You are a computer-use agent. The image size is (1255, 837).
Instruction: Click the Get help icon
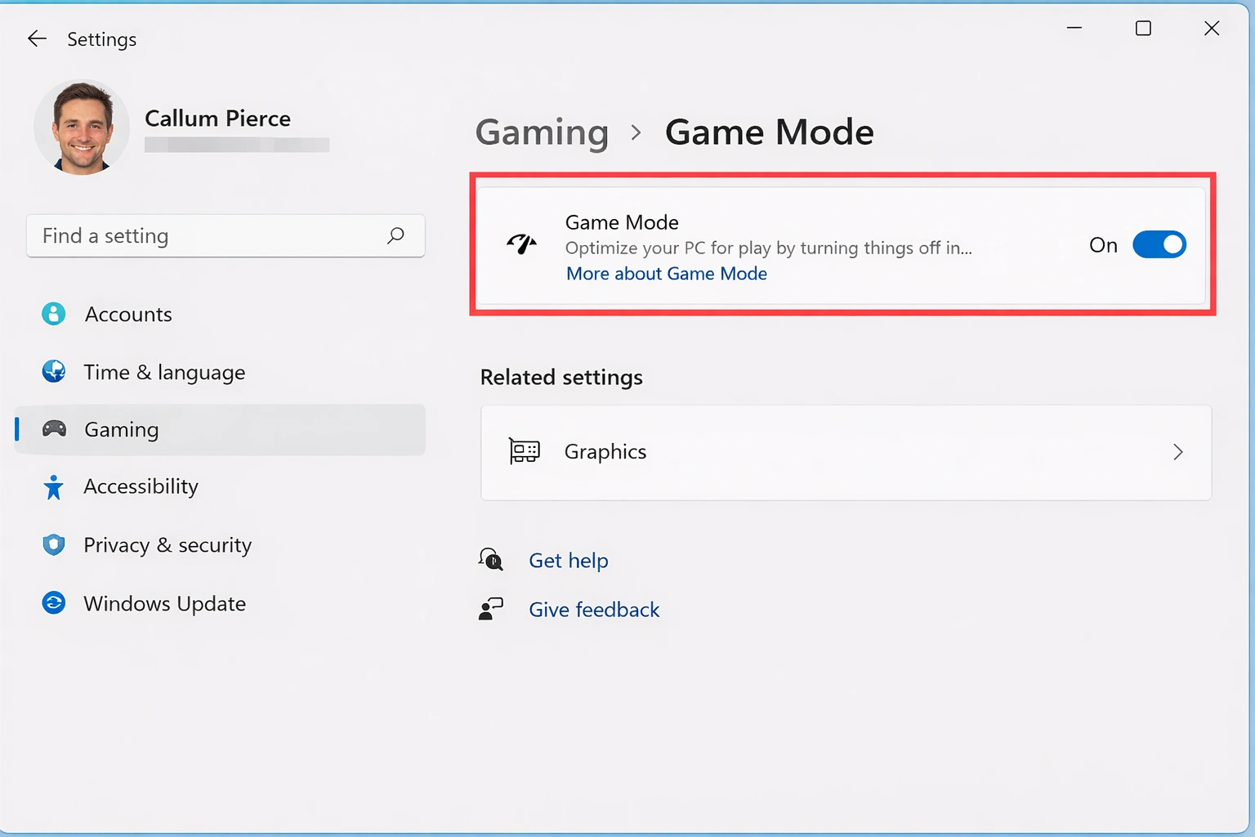point(490,560)
